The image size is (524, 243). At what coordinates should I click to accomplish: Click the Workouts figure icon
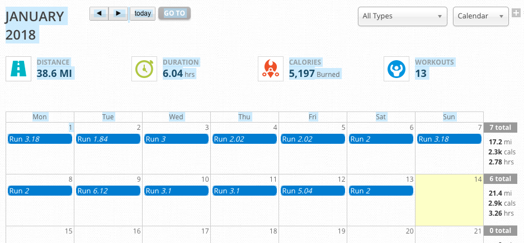(x=397, y=69)
